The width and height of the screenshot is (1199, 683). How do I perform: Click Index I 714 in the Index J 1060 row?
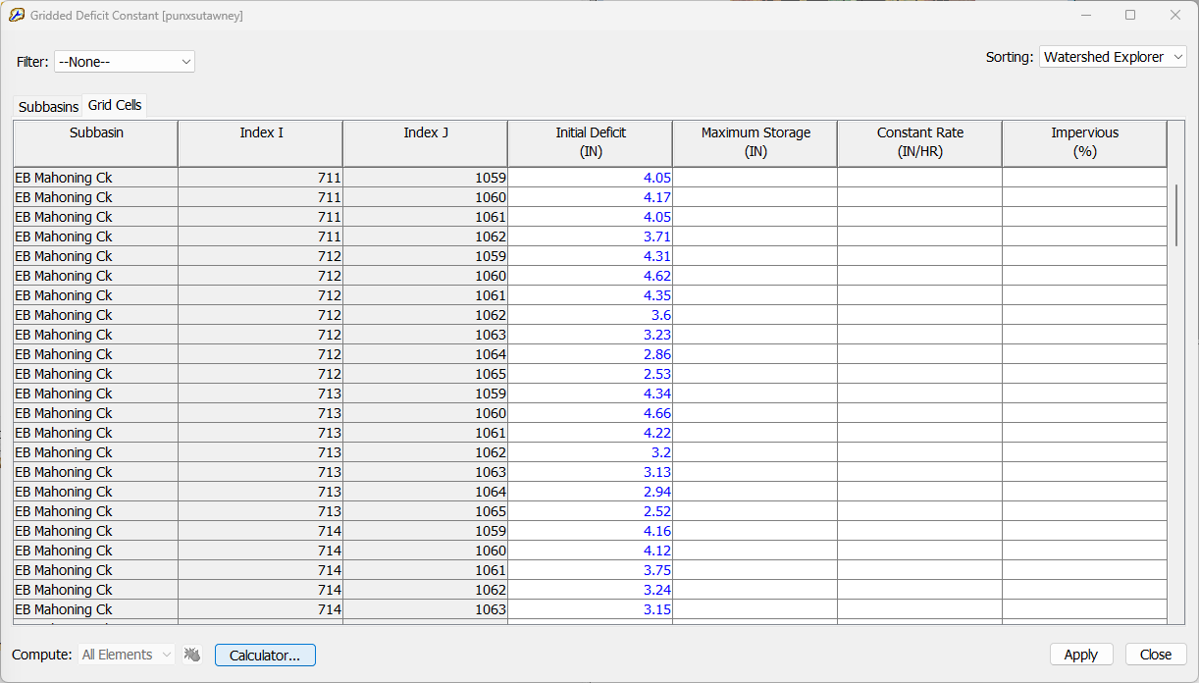click(261, 551)
